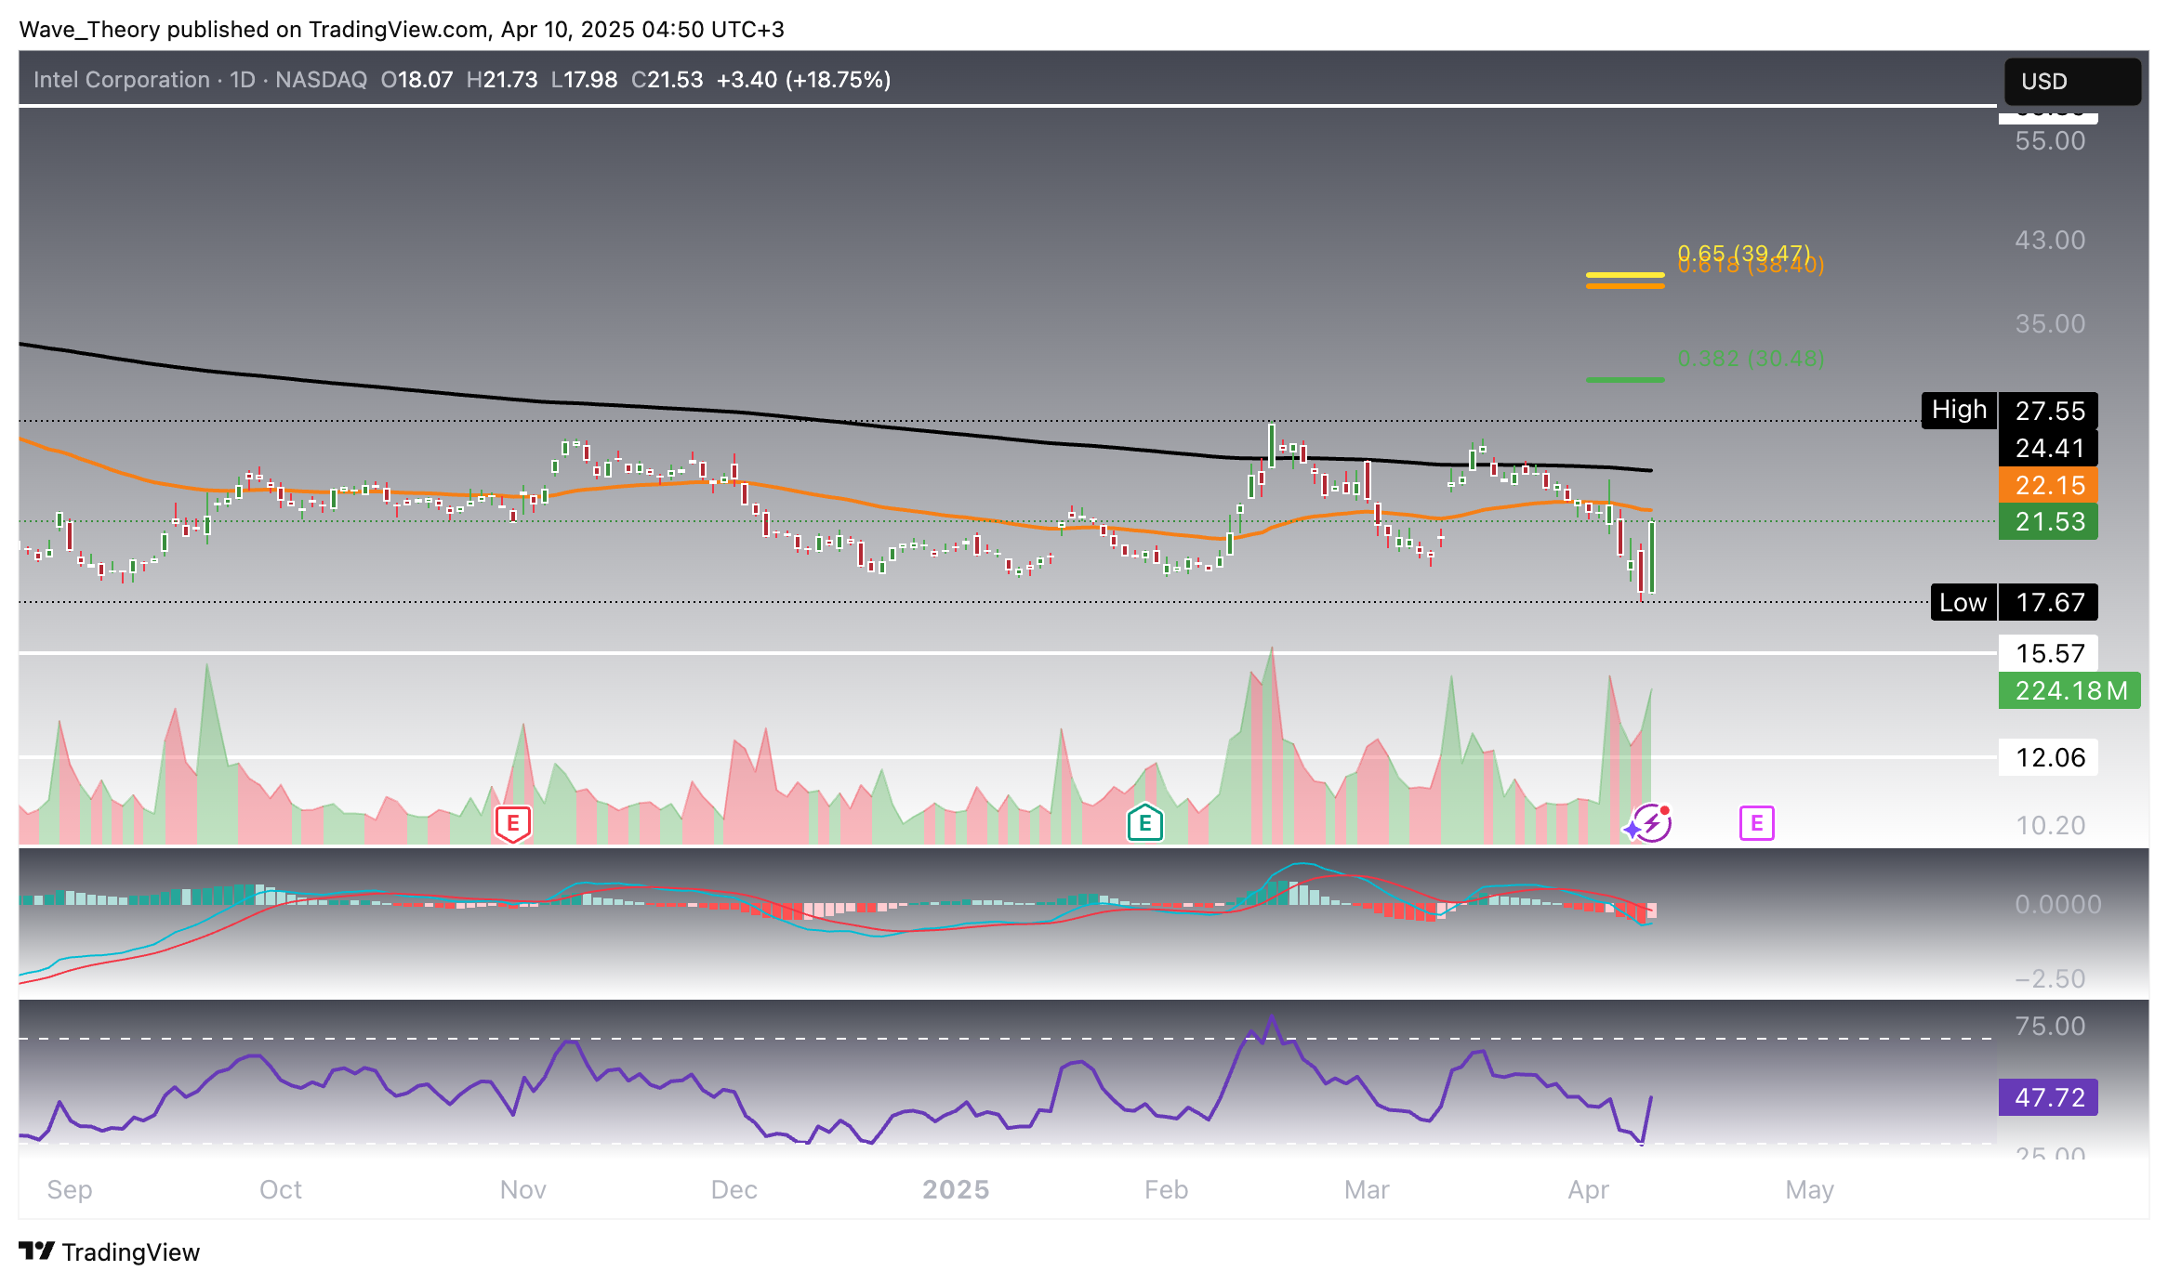Viewport: 2168px width, 1284px height.
Task: Click the Oct label on time axis
Action: [x=280, y=1189]
